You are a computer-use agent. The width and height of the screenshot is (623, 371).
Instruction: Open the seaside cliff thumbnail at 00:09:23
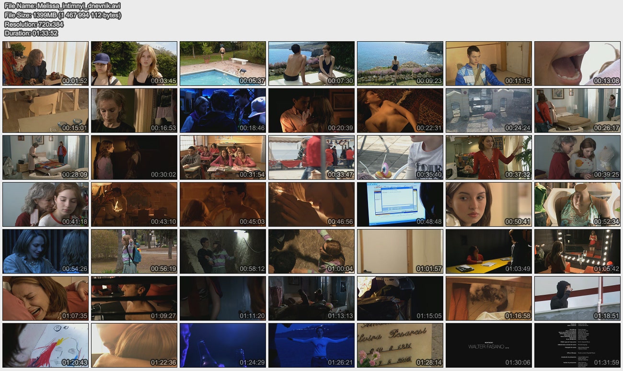(400, 63)
